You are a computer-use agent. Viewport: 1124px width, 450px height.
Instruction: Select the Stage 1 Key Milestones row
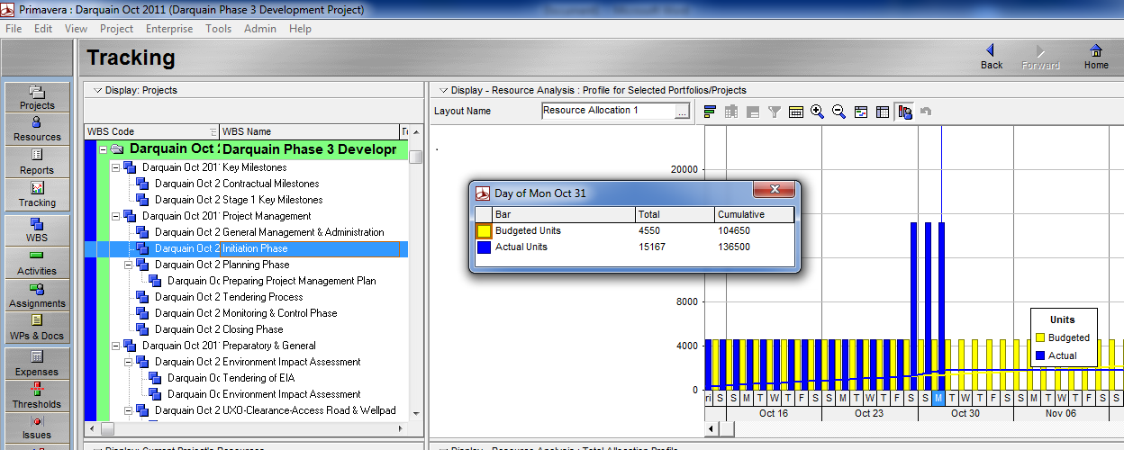pyautogui.click(x=246, y=200)
